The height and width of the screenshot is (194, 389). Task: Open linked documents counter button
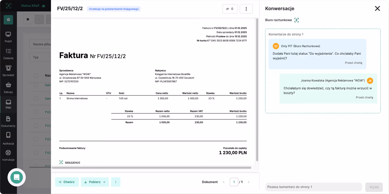pos(230,9)
